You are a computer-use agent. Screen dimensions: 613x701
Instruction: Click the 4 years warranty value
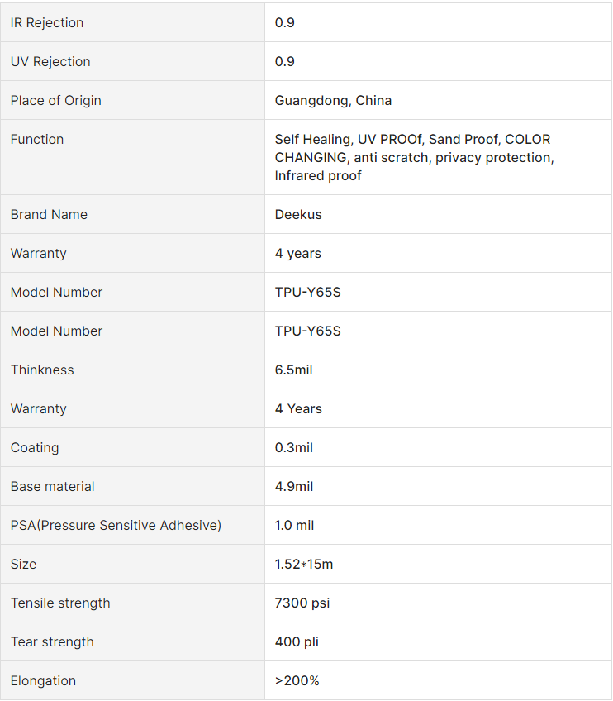click(298, 254)
